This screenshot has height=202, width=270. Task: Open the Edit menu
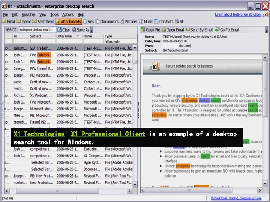click(x=15, y=15)
